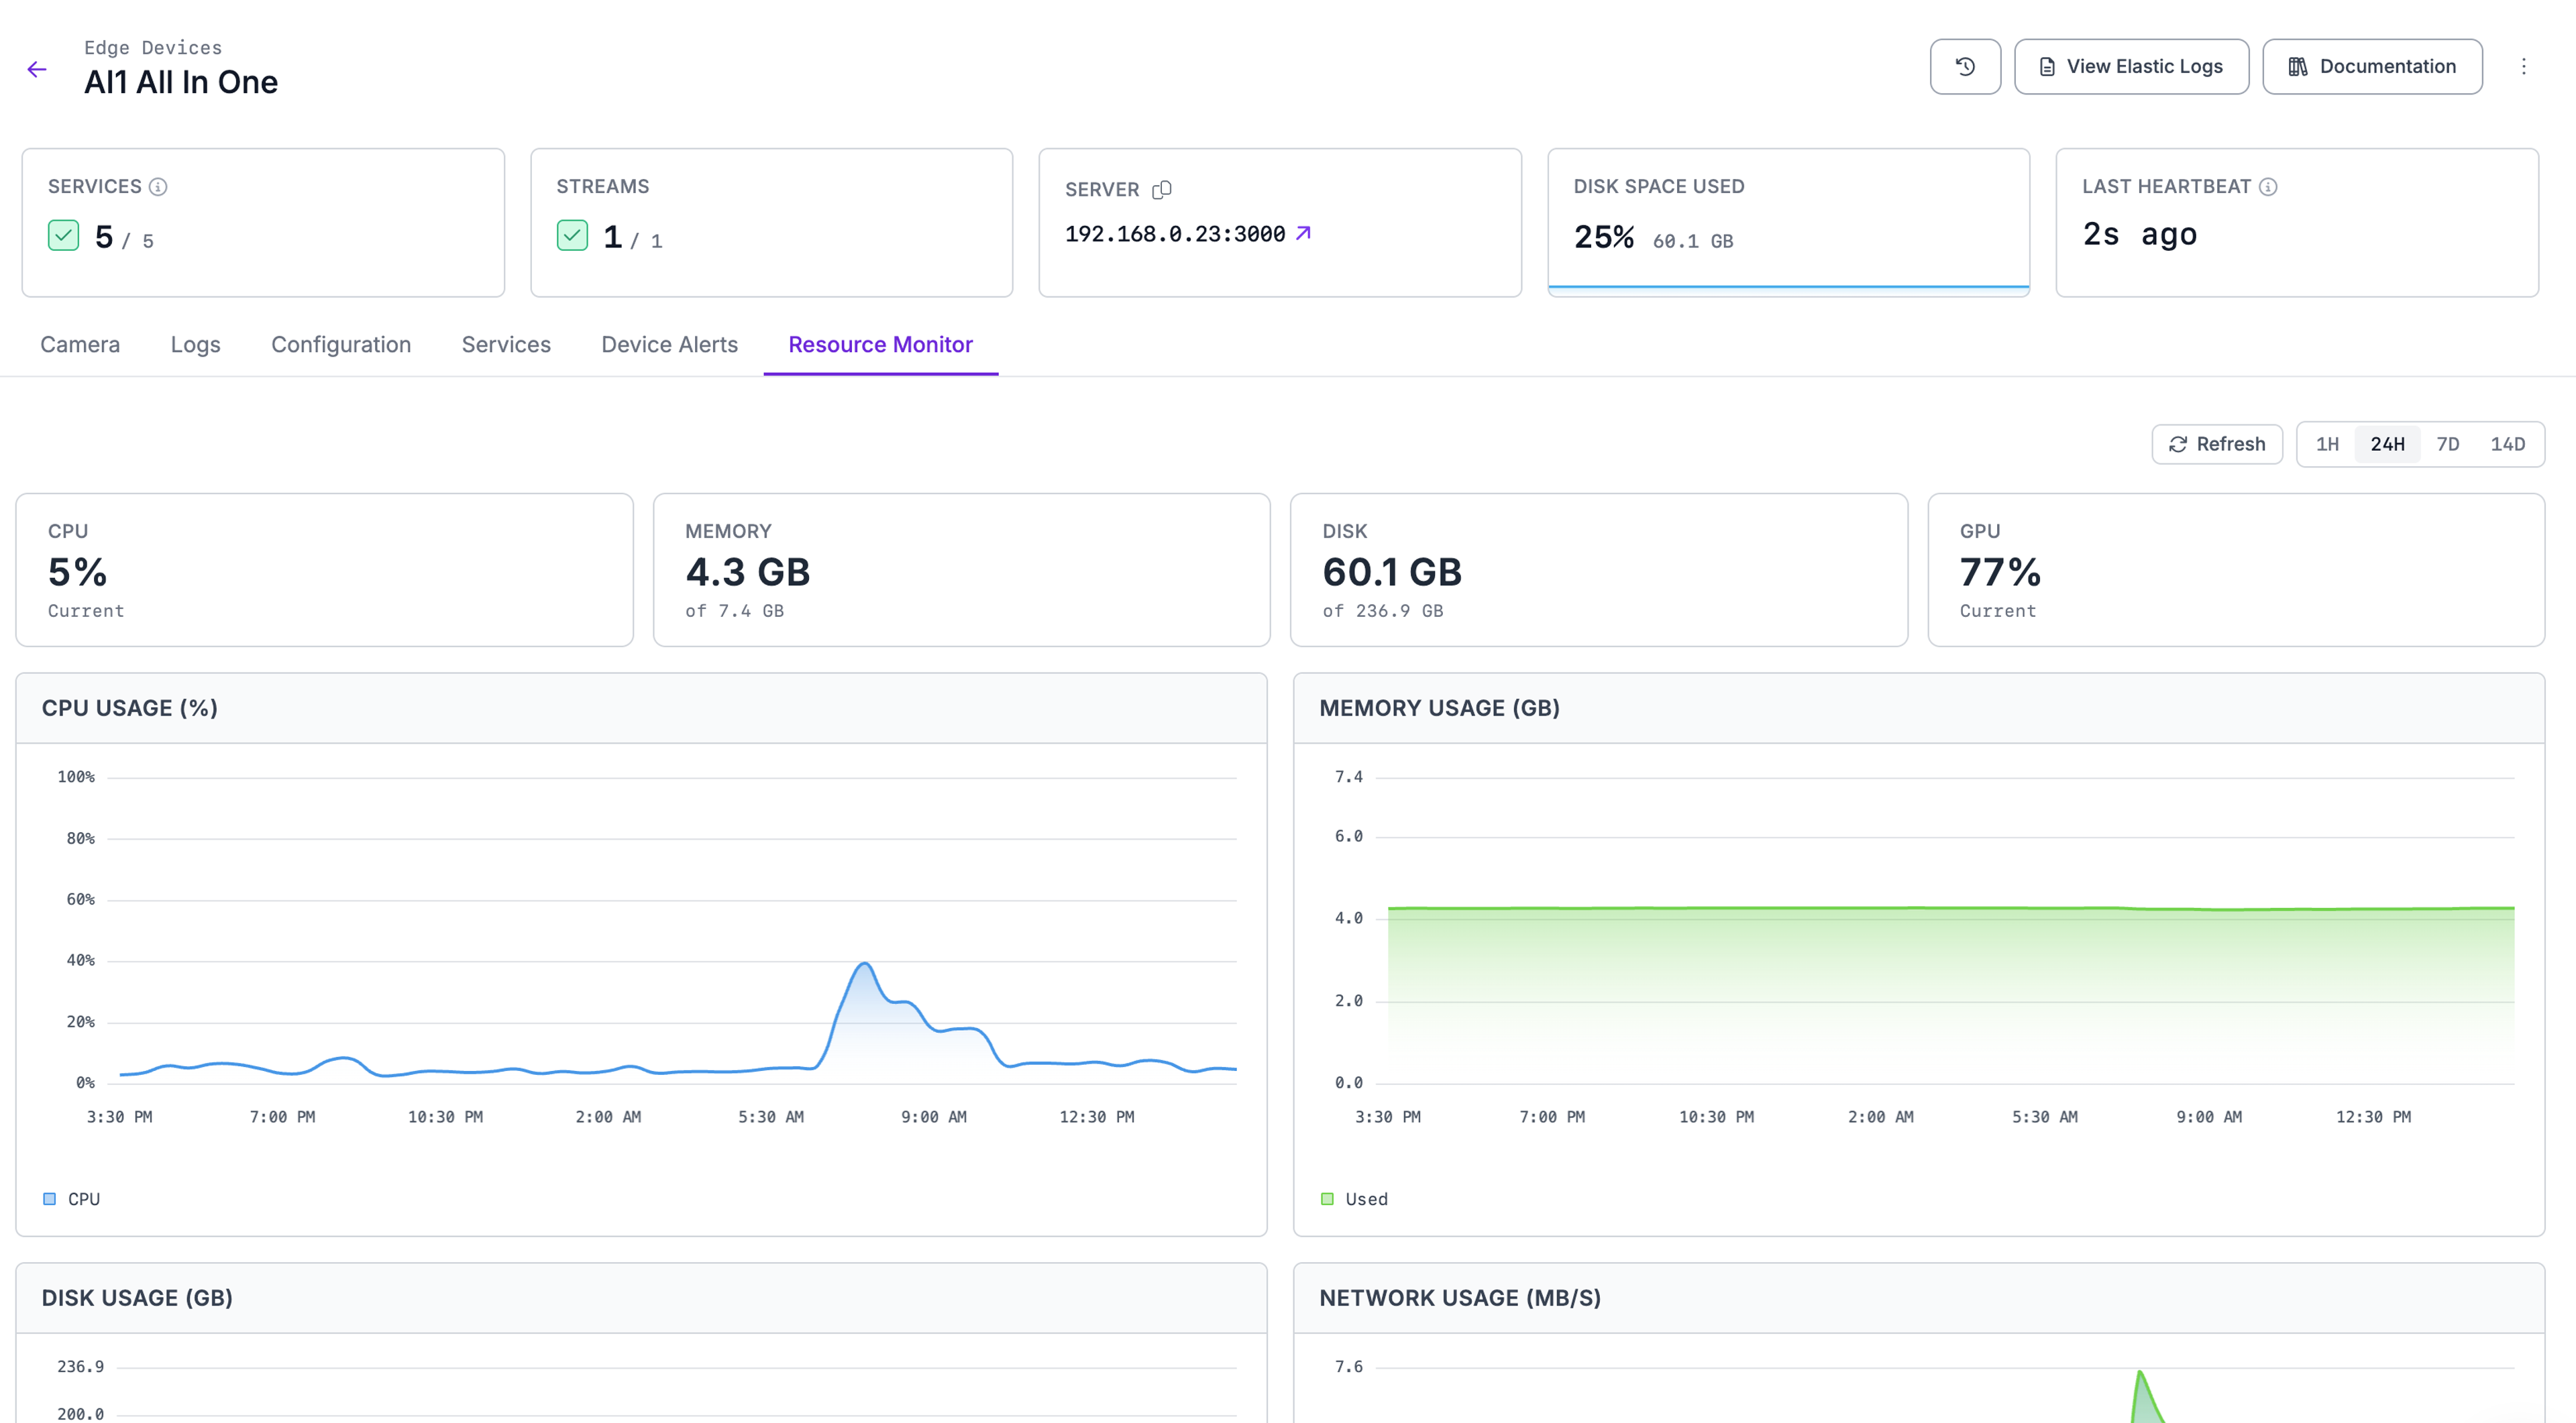Select the 24H time range
This screenshot has width=2576, height=1423.
2387,444
